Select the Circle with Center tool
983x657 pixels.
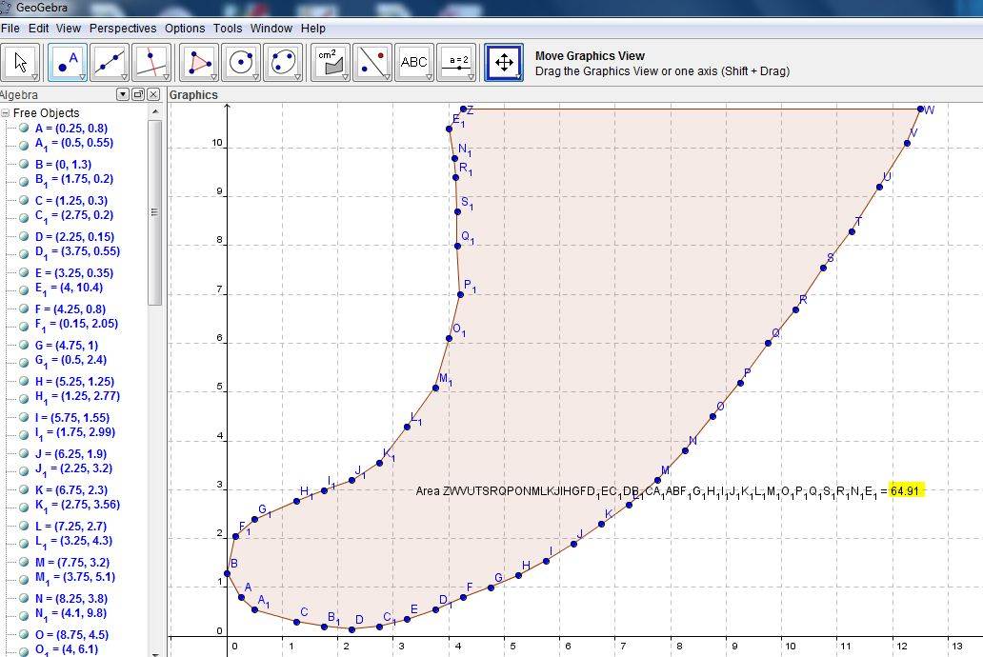241,63
